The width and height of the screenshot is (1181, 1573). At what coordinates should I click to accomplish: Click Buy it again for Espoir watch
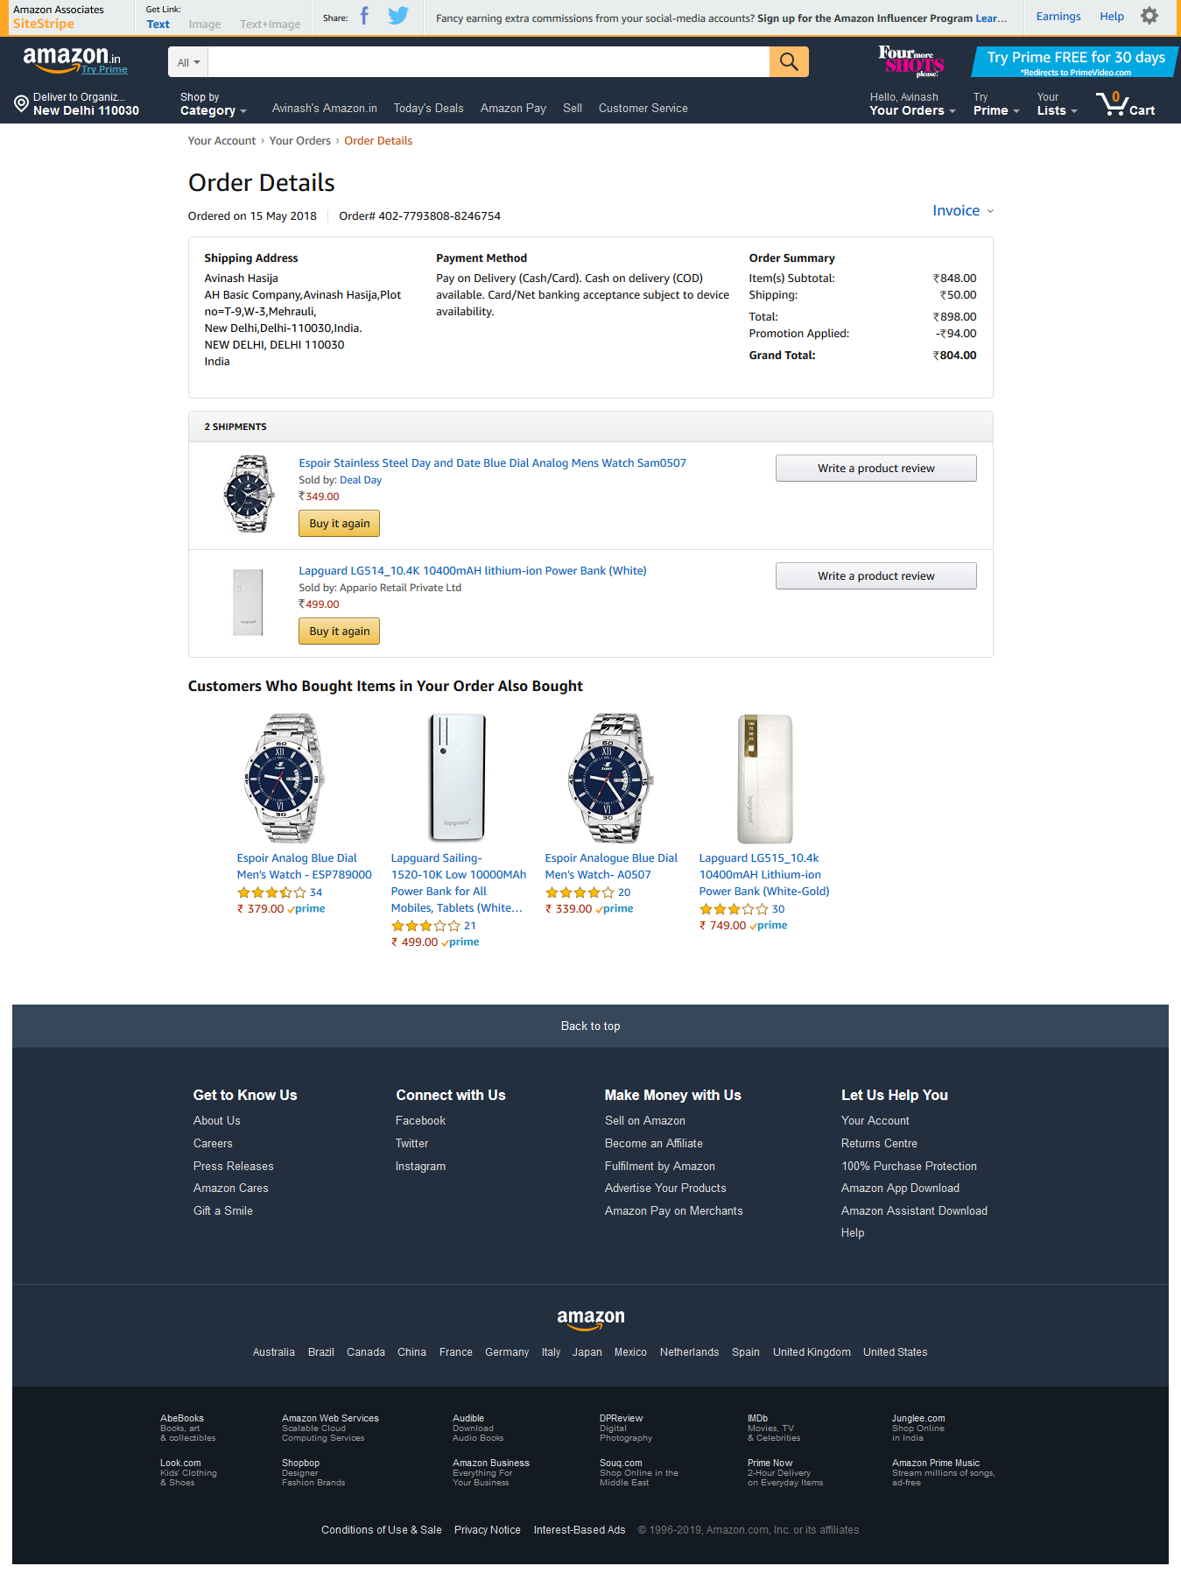[340, 524]
